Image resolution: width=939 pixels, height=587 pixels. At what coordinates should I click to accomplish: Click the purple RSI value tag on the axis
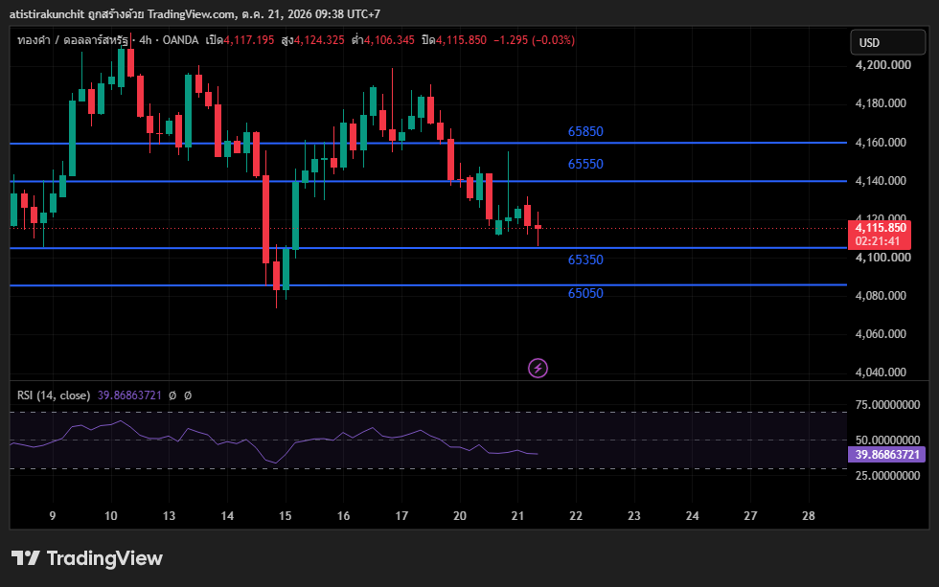887,455
